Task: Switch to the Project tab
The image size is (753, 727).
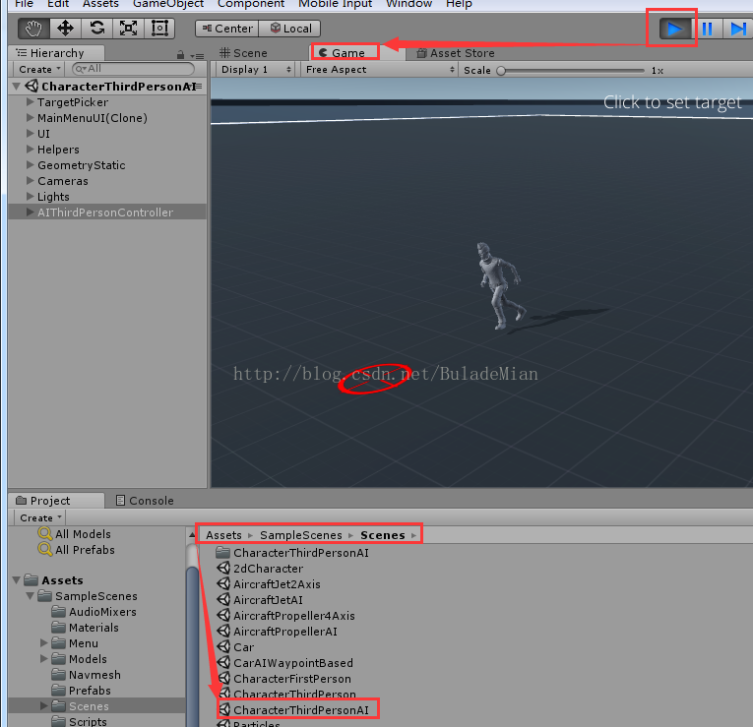Action: pos(57,501)
